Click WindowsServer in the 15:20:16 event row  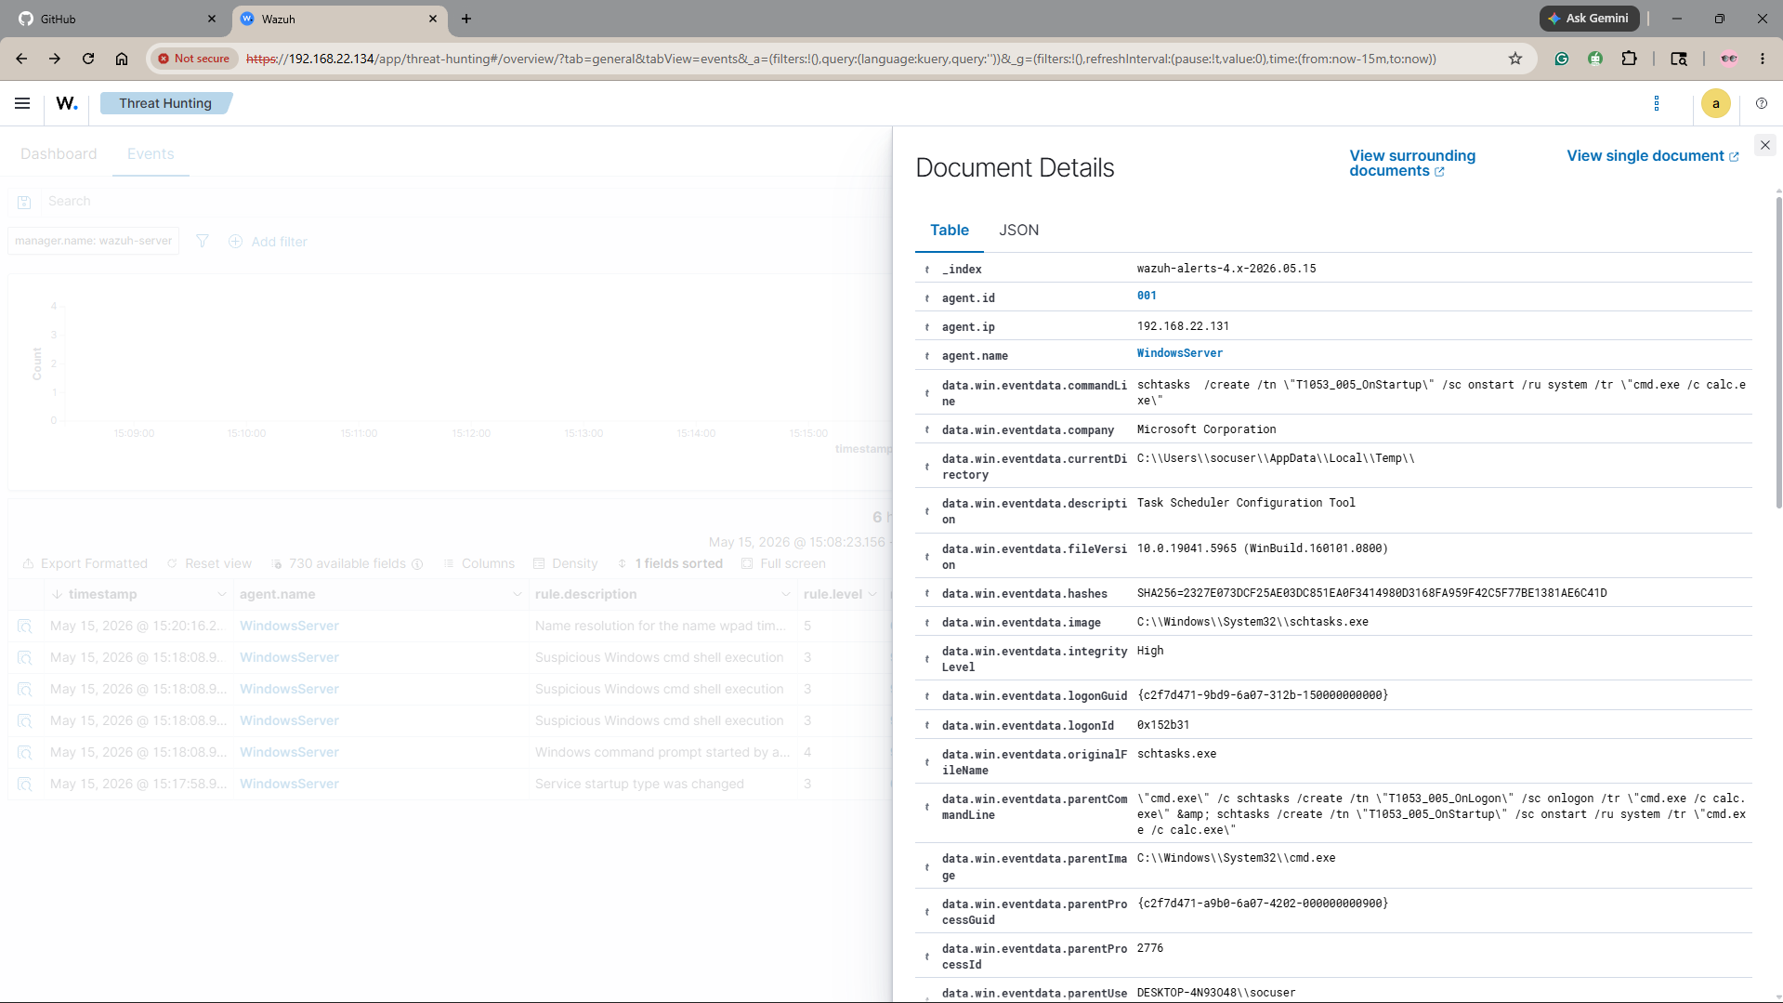(x=289, y=626)
